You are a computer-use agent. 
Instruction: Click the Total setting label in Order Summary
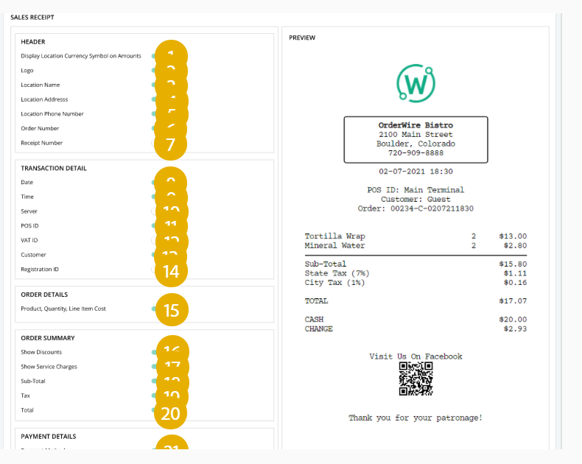pyautogui.click(x=27, y=410)
